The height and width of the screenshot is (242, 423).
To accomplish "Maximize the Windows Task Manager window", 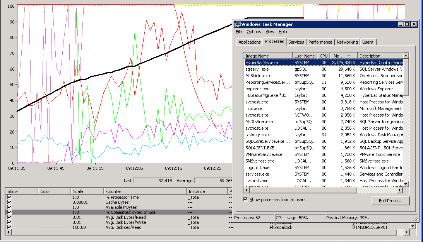I will click(407, 24).
